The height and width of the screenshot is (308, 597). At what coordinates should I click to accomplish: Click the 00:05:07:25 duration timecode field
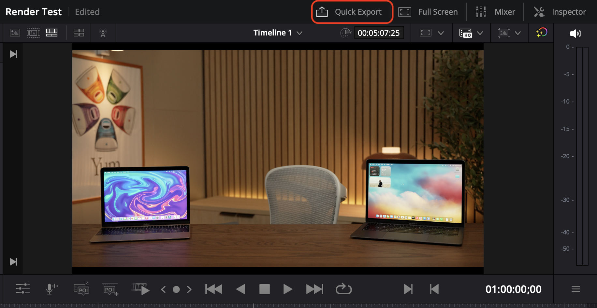tap(378, 33)
